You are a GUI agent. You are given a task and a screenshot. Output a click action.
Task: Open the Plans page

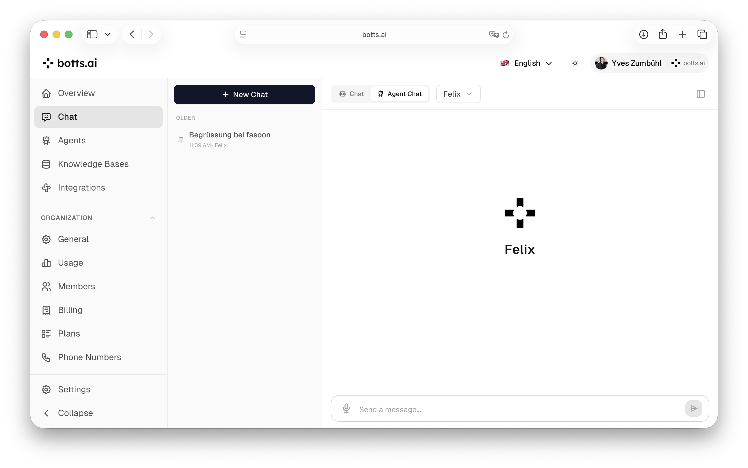pos(99,334)
